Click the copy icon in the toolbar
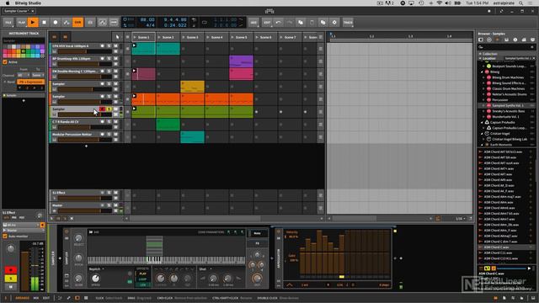This screenshot has height=303, width=539. [x=301, y=23]
